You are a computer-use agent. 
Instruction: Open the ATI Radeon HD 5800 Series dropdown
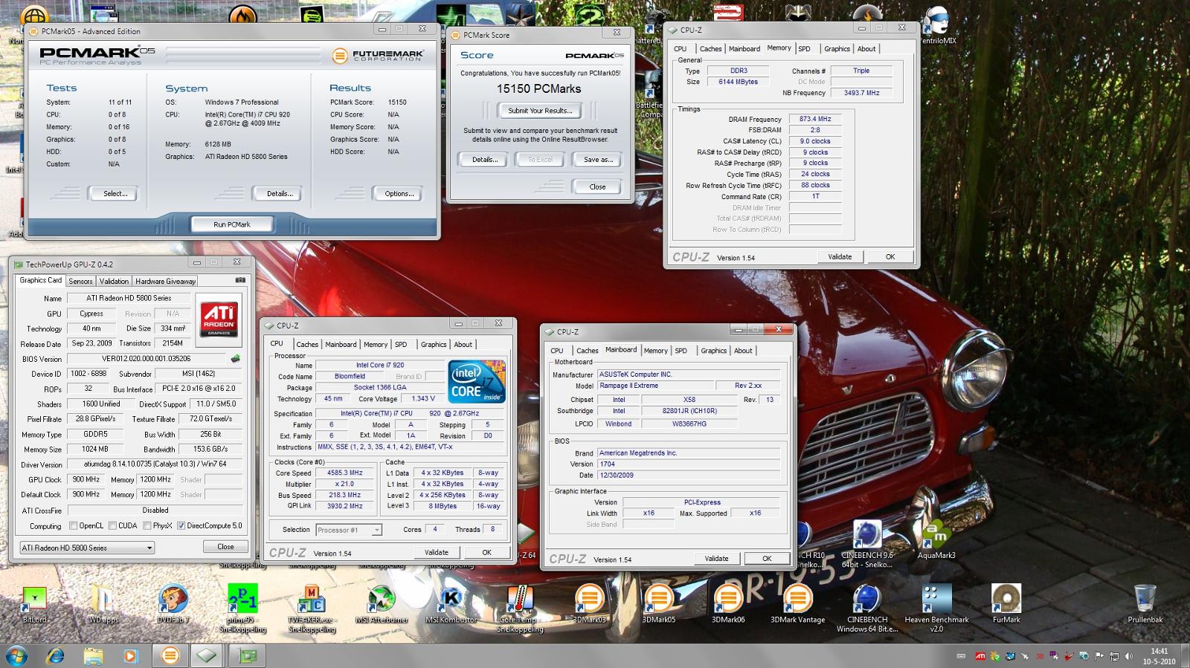click(x=87, y=548)
